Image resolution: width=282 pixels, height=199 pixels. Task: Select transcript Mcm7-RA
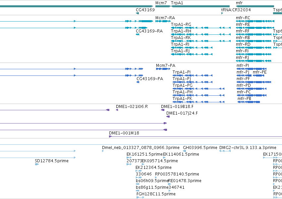pyautogui.click(x=165, y=18)
